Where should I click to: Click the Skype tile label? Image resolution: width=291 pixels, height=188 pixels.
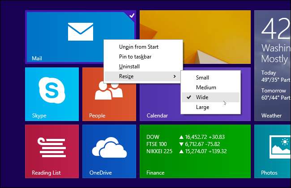click(x=39, y=116)
